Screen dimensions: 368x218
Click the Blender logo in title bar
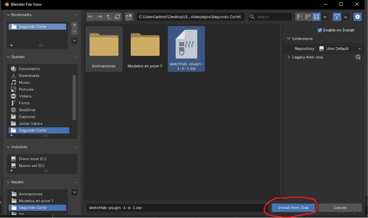pos(7,4)
